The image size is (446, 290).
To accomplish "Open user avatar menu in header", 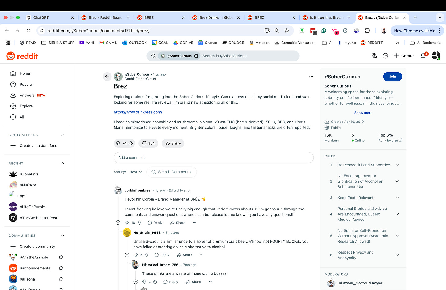I will pos(436,56).
